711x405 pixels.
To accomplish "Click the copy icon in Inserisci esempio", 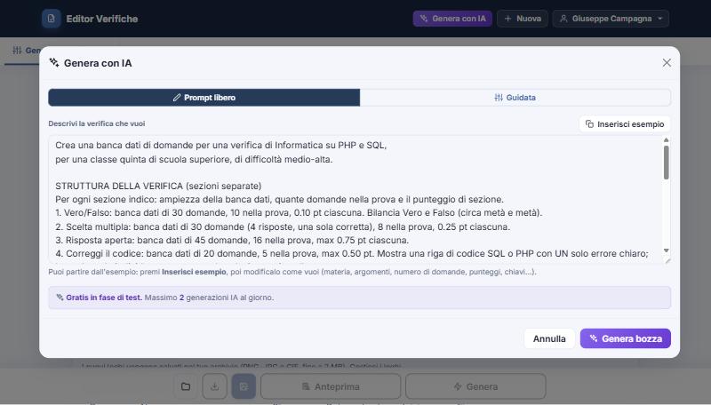I will [x=589, y=124].
